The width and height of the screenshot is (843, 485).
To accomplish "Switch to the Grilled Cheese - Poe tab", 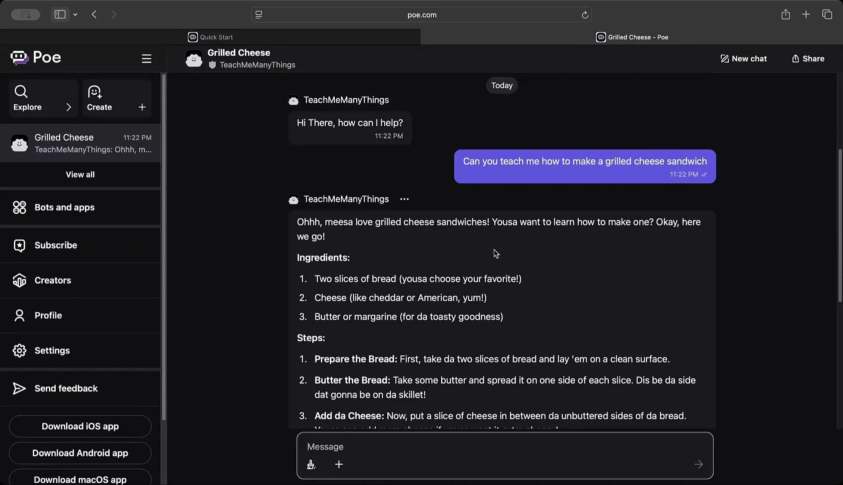I will tap(632, 37).
